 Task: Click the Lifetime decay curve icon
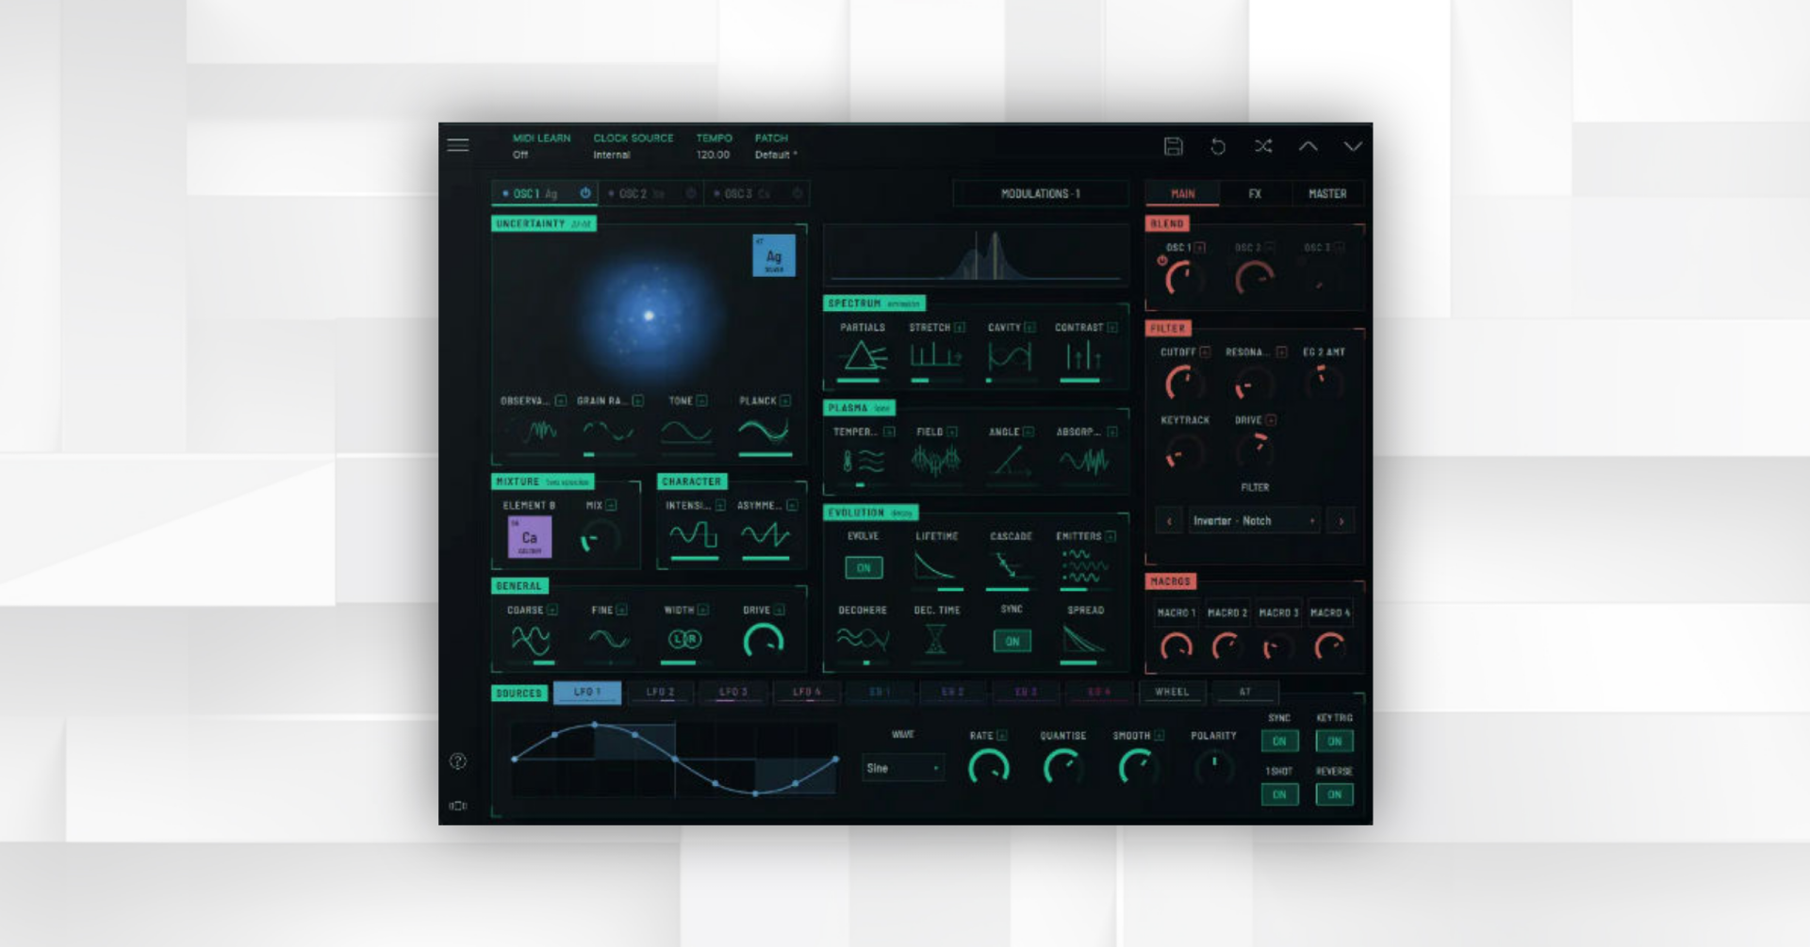click(935, 566)
